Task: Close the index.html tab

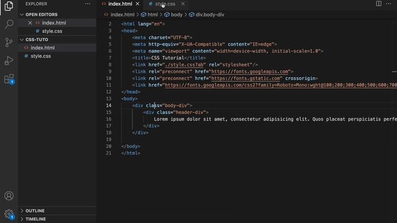Action: [x=138, y=4]
